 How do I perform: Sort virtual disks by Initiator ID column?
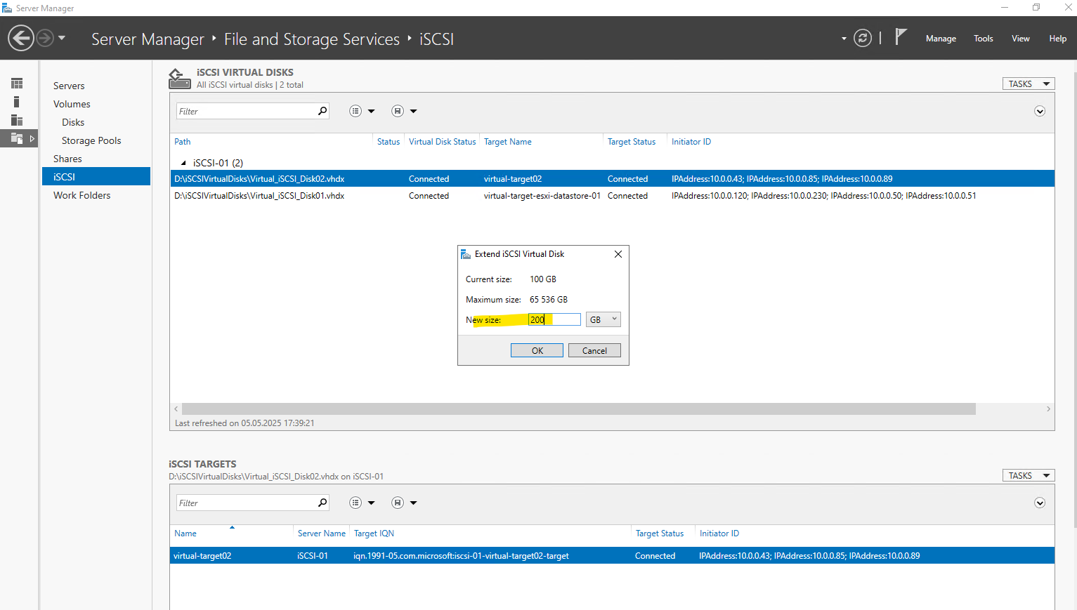(691, 142)
